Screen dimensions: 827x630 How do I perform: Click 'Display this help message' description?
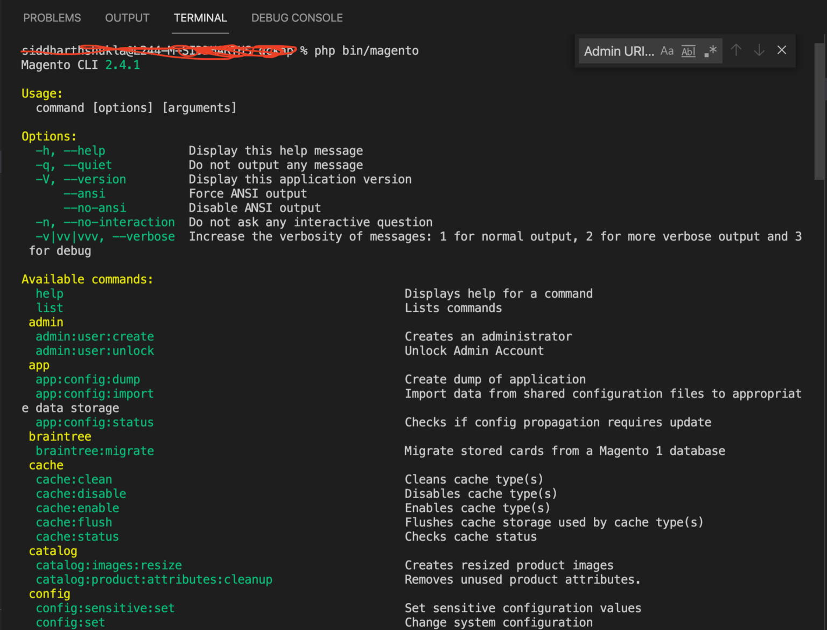tap(276, 151)
